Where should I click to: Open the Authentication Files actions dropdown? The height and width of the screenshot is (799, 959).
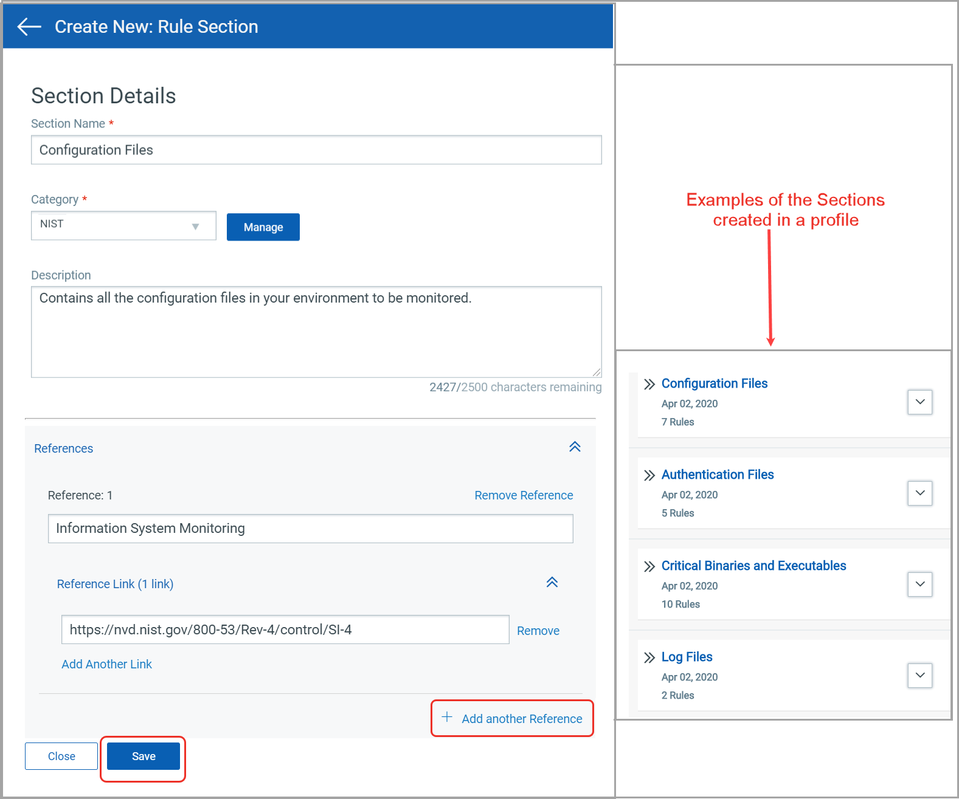point(920,493)
